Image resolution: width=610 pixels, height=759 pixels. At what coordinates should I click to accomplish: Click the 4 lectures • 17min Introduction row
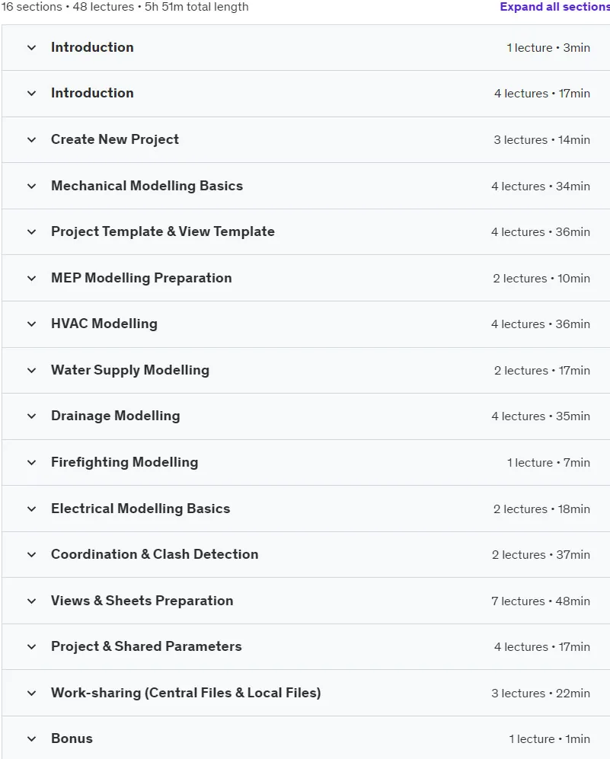pos(306,94)
